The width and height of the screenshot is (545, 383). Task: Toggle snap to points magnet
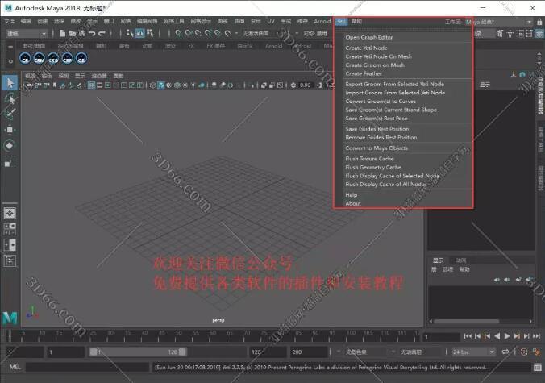tap(198, 33)
